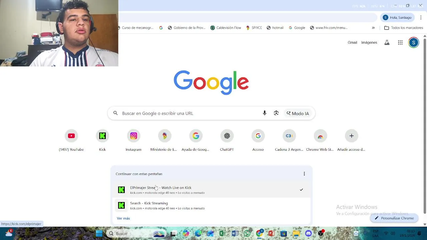Open the Search - Kick Streaming tab
427x240 pixels.
(212, 205)
